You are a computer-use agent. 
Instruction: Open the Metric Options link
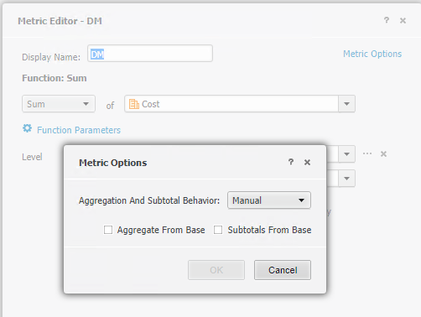coord(372,54)
